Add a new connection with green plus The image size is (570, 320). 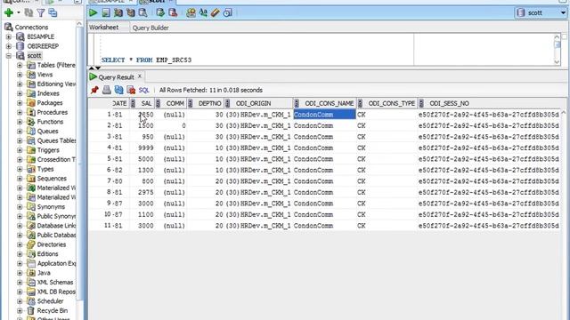pos(9,12)
